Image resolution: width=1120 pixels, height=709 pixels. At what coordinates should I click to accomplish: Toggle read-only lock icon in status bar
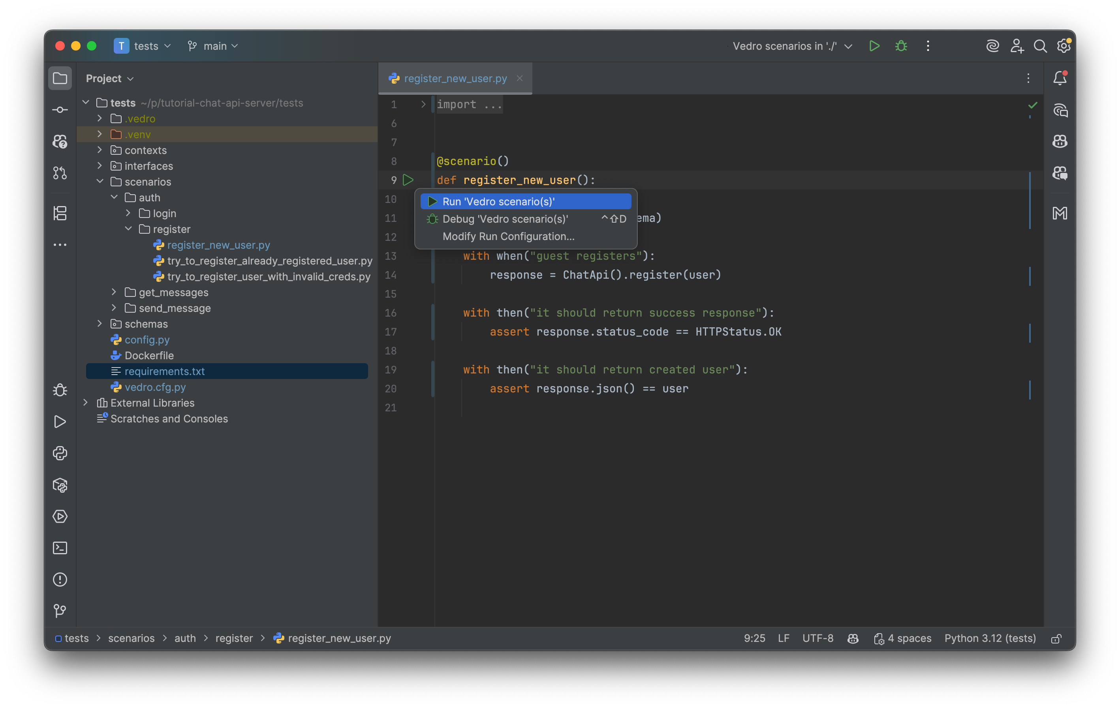(x=1056, y=639)
